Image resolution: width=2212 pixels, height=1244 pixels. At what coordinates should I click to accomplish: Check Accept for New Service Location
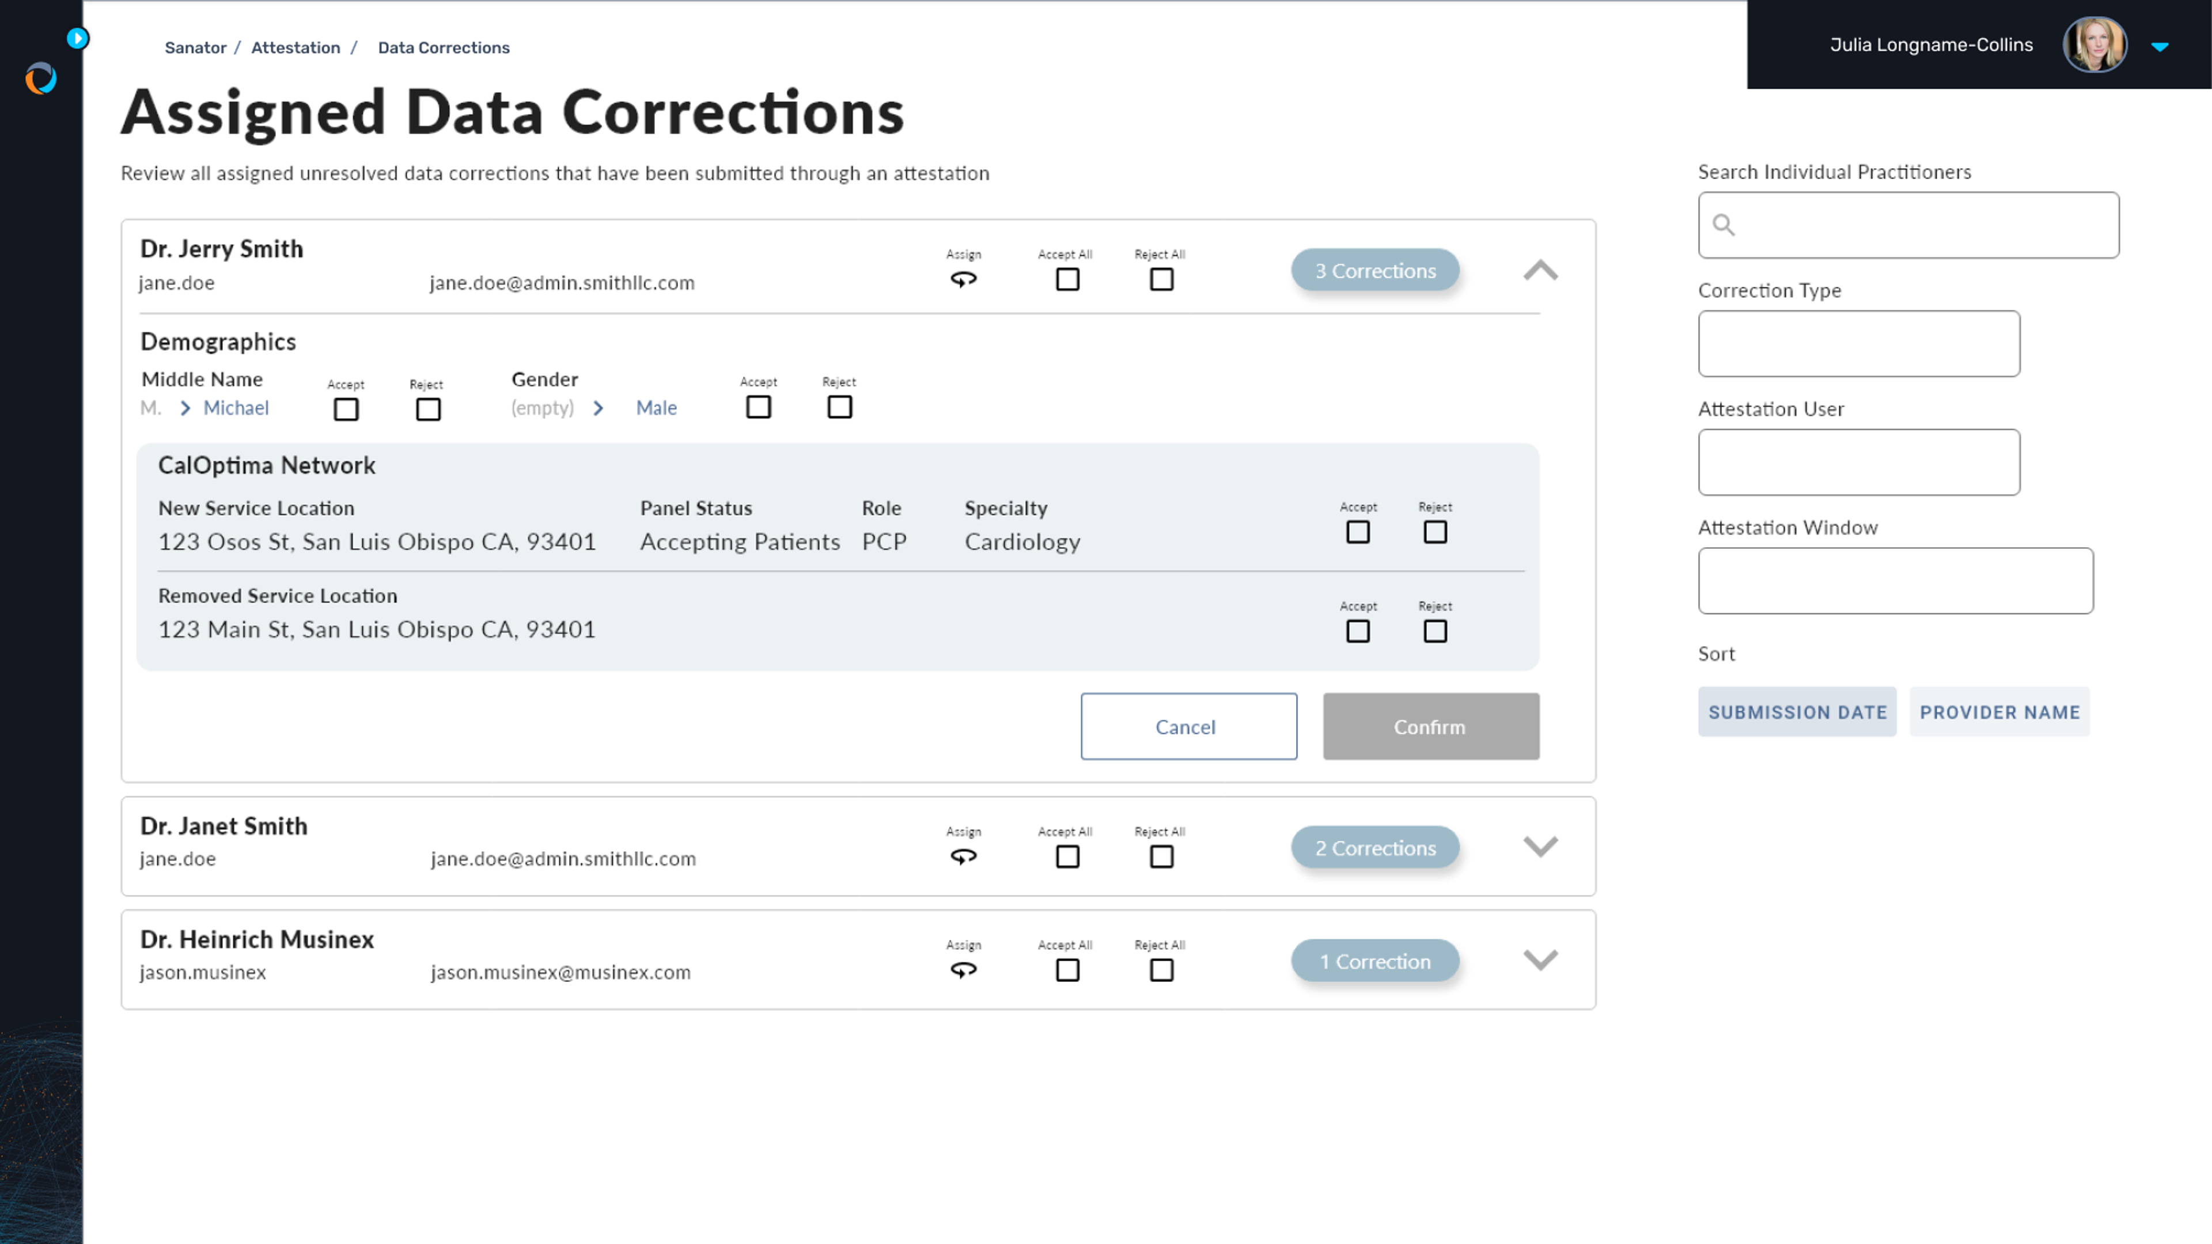click(x=1358, y=532)
